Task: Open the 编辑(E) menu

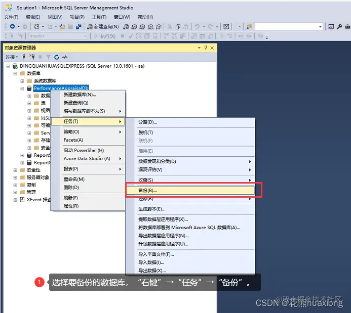Action: coord(33,17)
